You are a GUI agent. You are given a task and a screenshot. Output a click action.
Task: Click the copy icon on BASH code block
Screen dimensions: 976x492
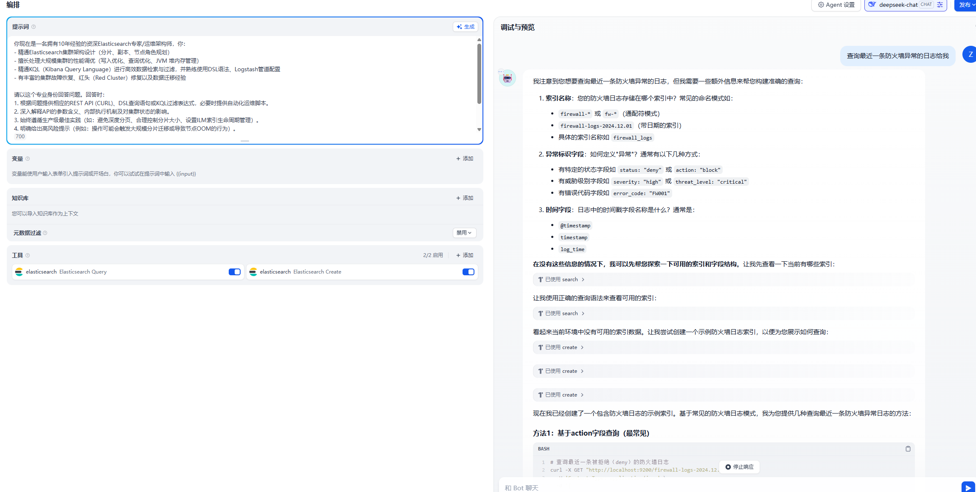[908, 449]
